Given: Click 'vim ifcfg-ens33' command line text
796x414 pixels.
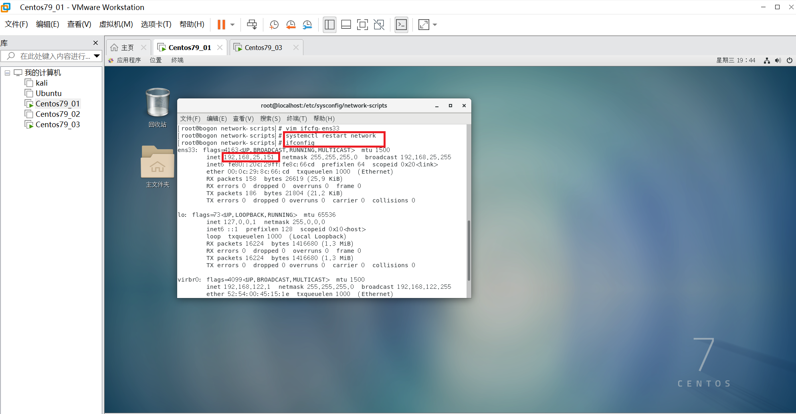Looking at the screenshot, I should (312, 128).
